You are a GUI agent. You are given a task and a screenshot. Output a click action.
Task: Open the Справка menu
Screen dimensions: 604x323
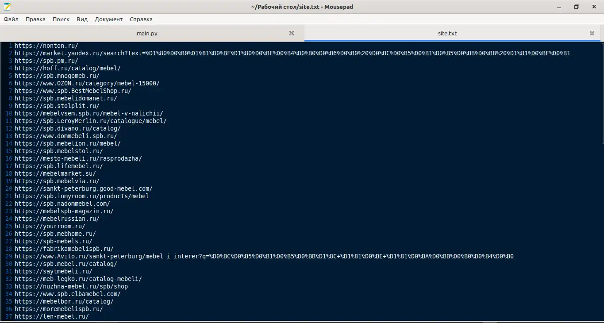(x=141, y=19)
